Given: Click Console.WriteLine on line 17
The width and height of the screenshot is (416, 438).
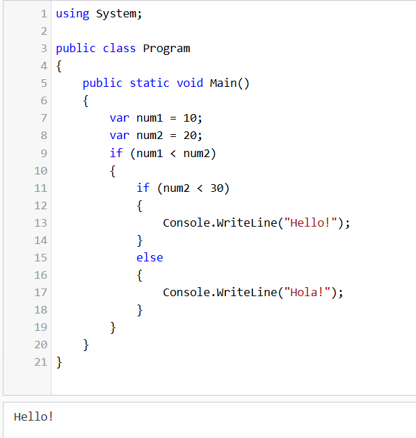Looking at the screenshot, I should point(220,293).
